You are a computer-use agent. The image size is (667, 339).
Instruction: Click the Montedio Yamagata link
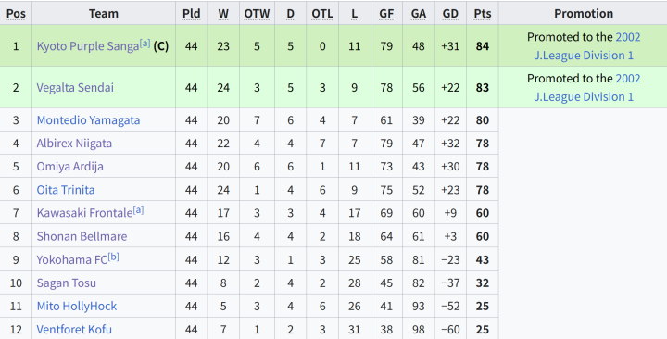pyautogui.click(x=88, y=120)
